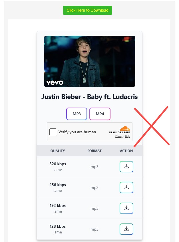Open the Cloudflare Privacy link
The height and width of the screenshot is (242, 179).
pos(119,136)
